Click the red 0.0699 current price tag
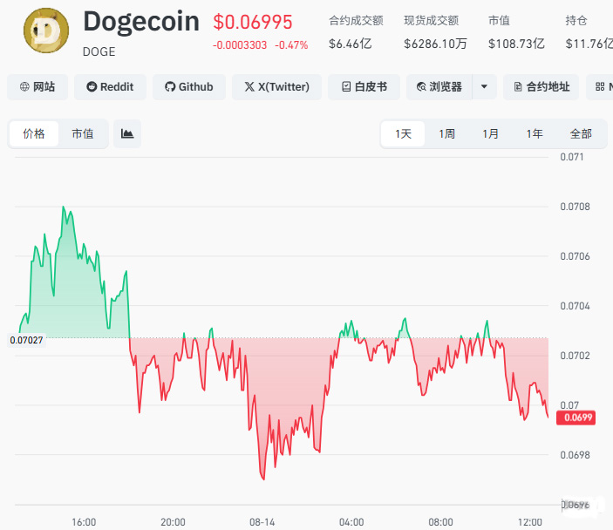Screen dimensions: 613x530 (x=576, y=418)
